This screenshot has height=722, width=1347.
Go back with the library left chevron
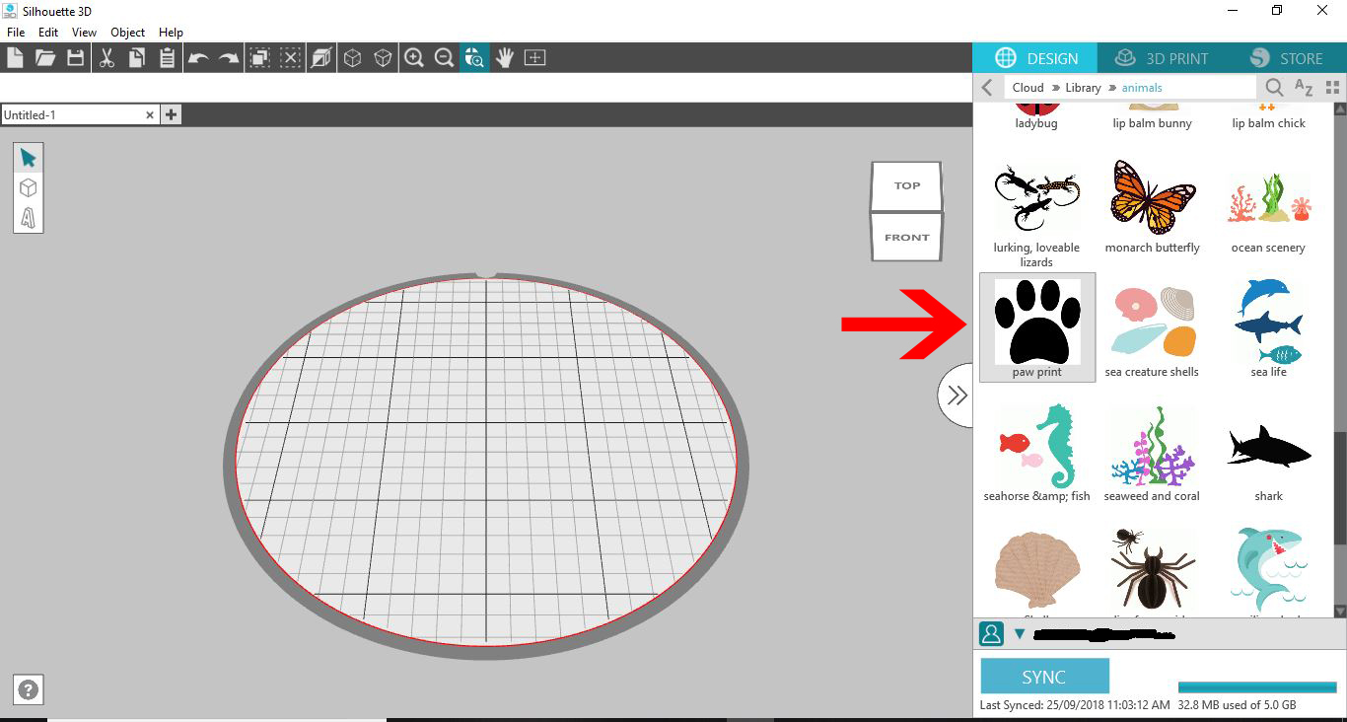987,88
